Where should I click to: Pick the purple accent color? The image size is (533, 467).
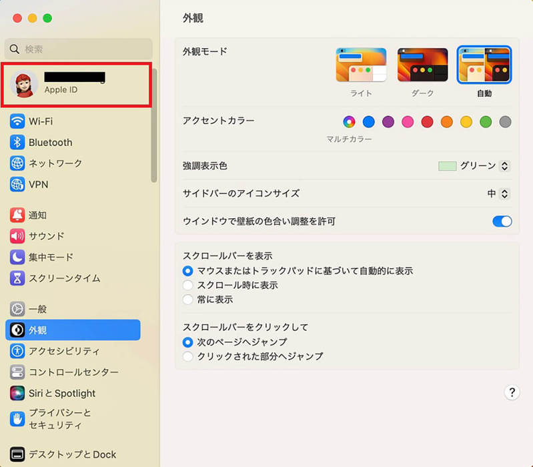coord(388,121)
